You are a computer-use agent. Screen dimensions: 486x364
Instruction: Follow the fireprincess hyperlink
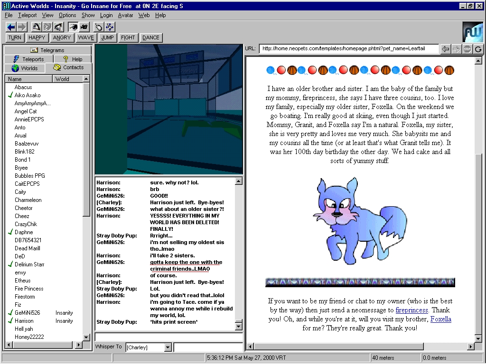pos(411,310)
